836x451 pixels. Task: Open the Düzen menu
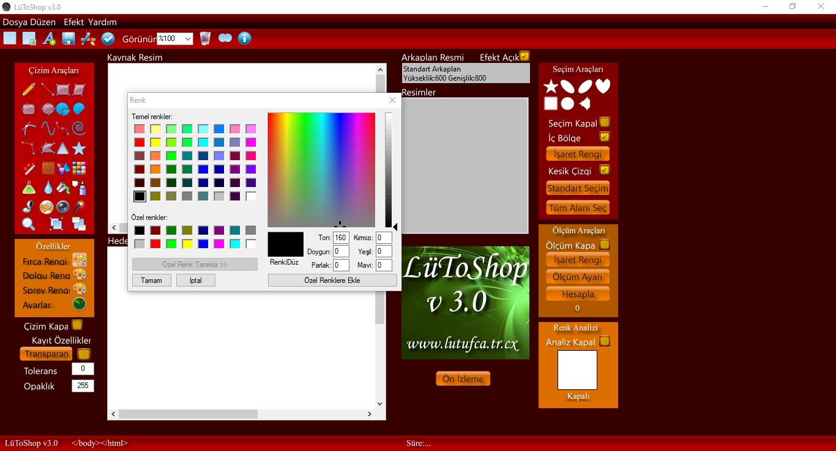tap(43, 22)
